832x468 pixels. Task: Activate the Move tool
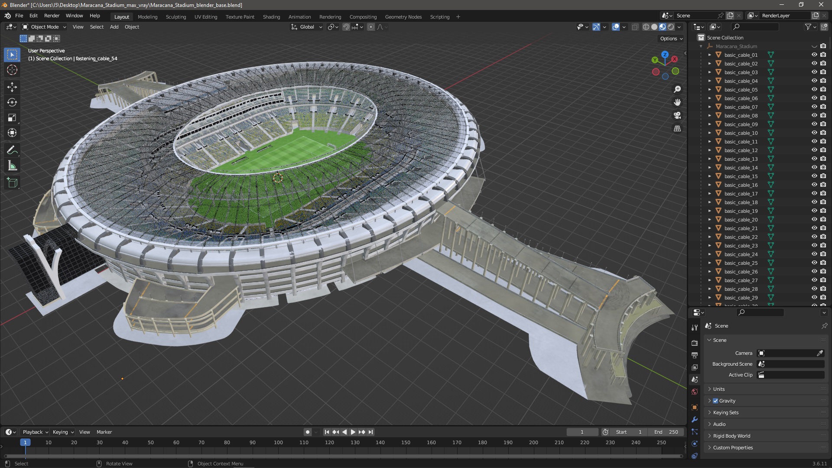[x=12, y=87]
